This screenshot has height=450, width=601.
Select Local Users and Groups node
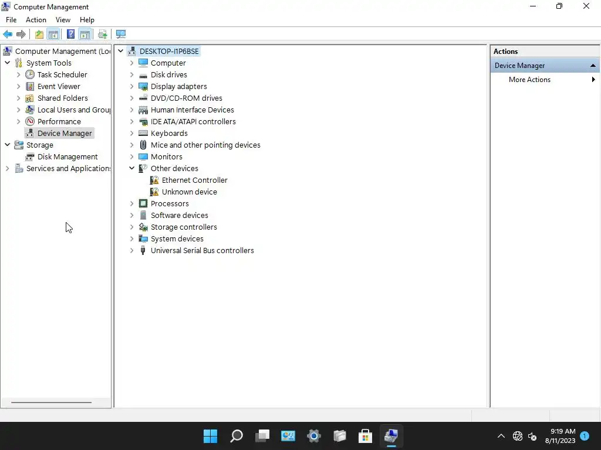point(73,110)
